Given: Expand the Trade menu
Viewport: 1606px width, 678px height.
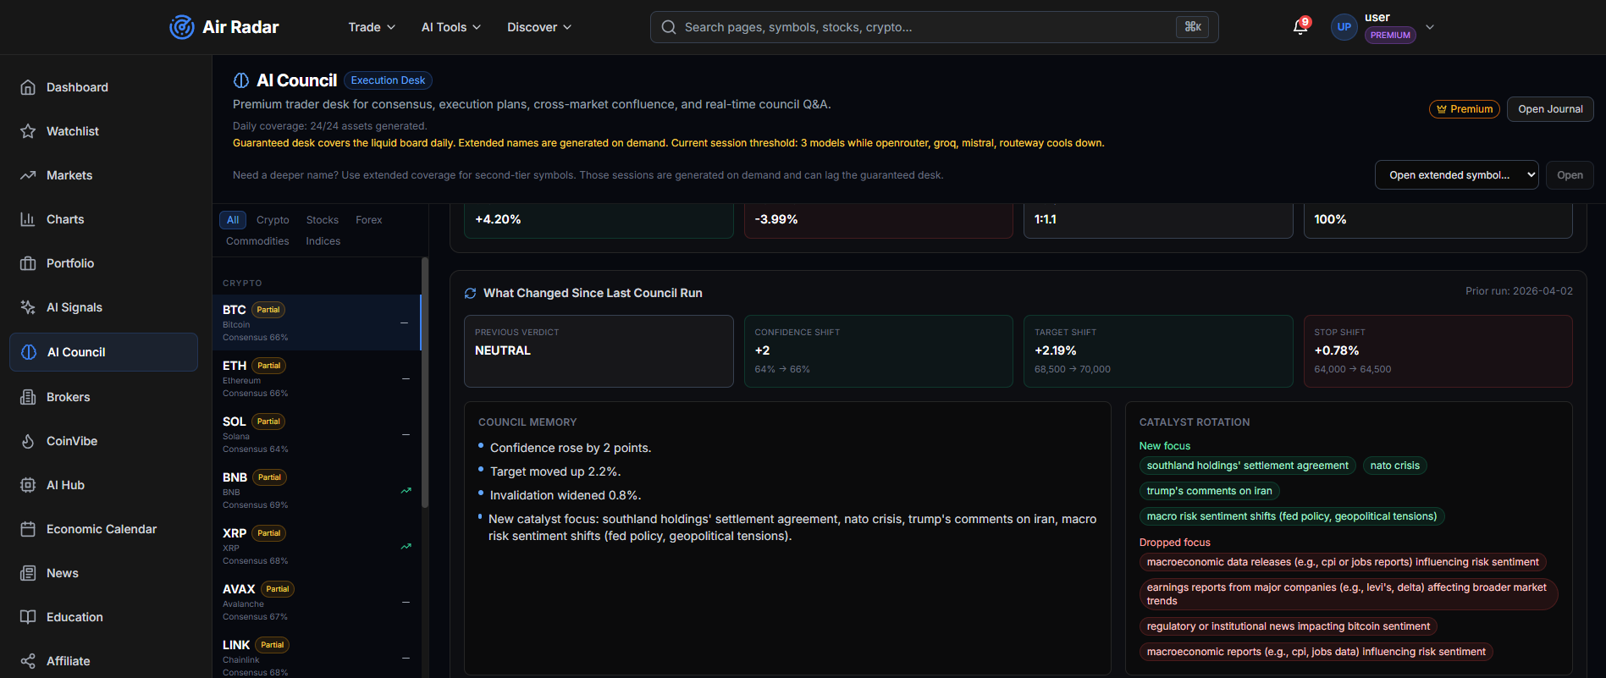Looking at the screenshot, I should (372, 27).
